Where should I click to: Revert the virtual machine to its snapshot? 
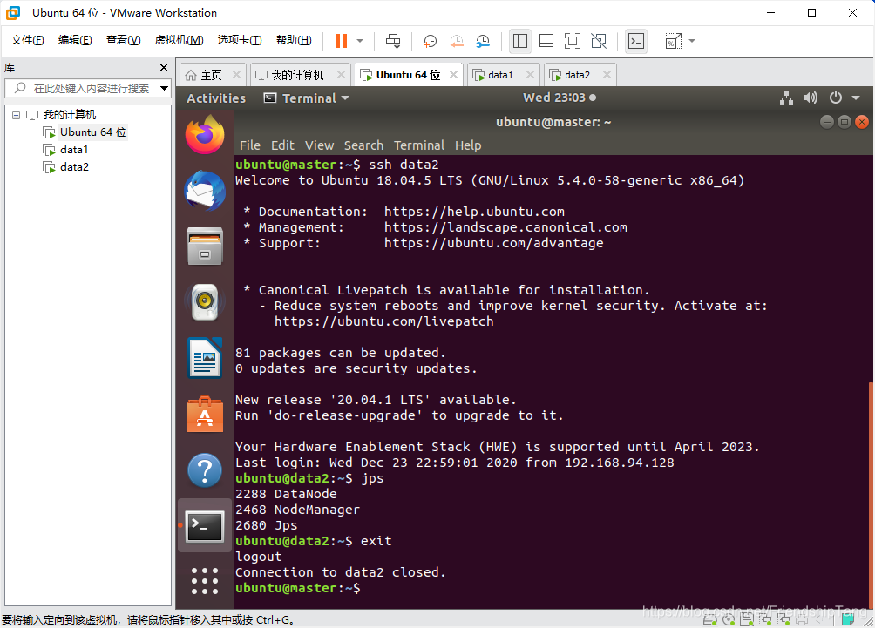click(x=457, y=41)
